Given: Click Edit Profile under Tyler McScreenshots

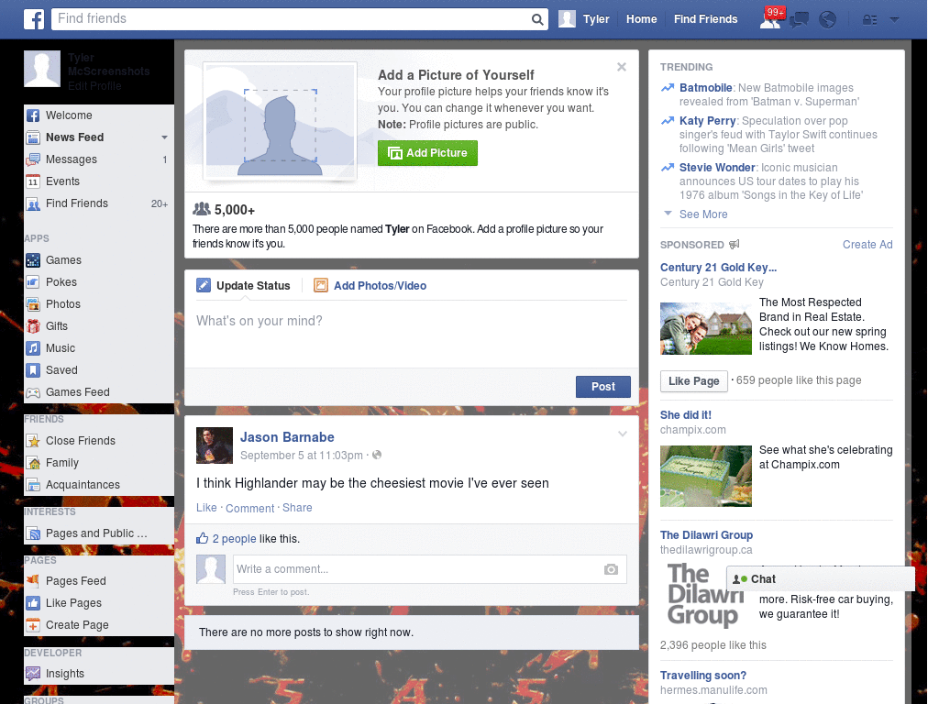Looking at the screenshot, I should [x=94, y=86].
